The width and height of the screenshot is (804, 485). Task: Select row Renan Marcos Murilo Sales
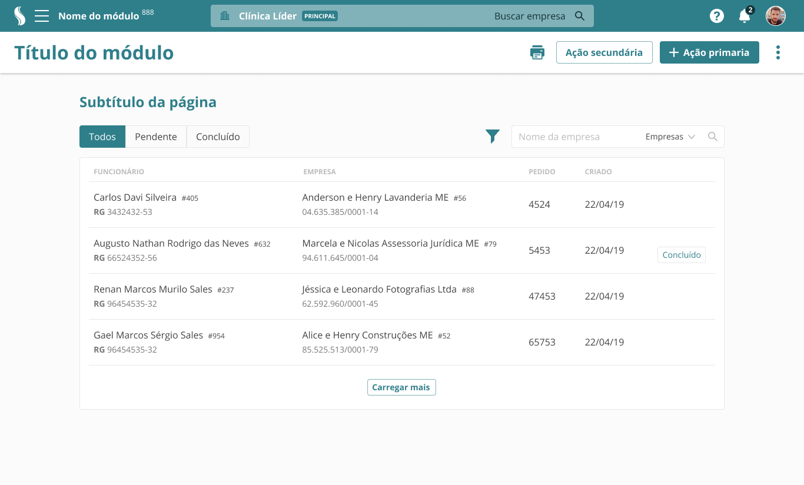[x=402, y=297]
